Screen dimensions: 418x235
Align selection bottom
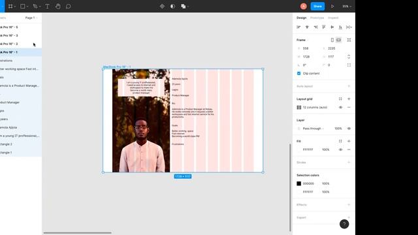click(x=340, y=27)
